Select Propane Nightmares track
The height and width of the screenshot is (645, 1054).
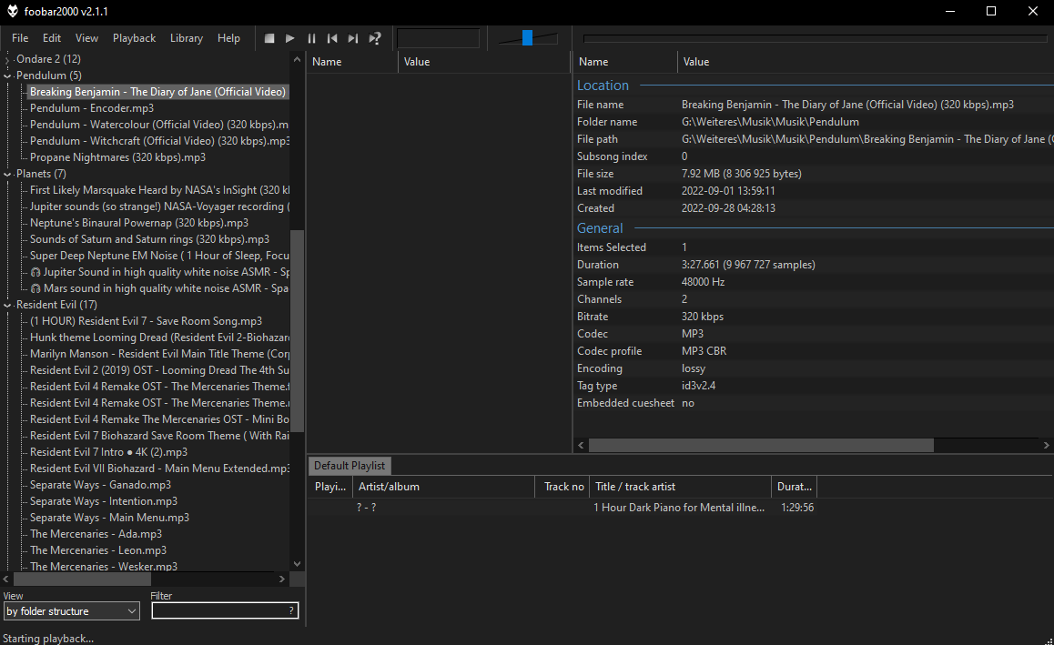pyautogui.click(x=117, y=157)
